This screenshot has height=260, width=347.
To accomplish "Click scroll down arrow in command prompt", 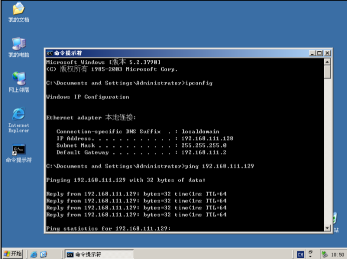I will pos(327,227).
